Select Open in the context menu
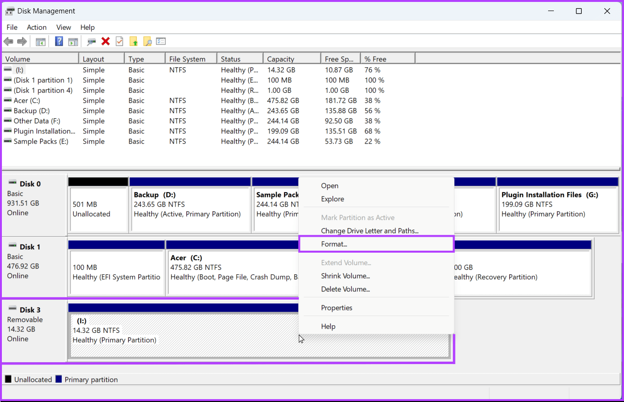The width and height of the screenshot is (624, 402). click(x=376, y=186)
